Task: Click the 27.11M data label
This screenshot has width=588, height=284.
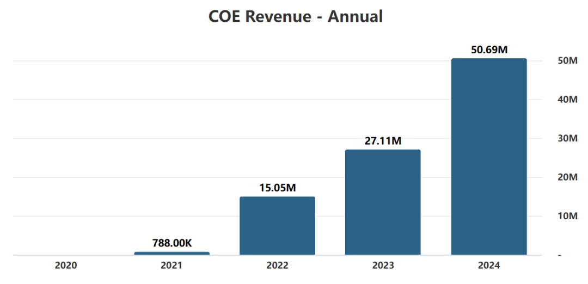Action: [x=383, y=141]
